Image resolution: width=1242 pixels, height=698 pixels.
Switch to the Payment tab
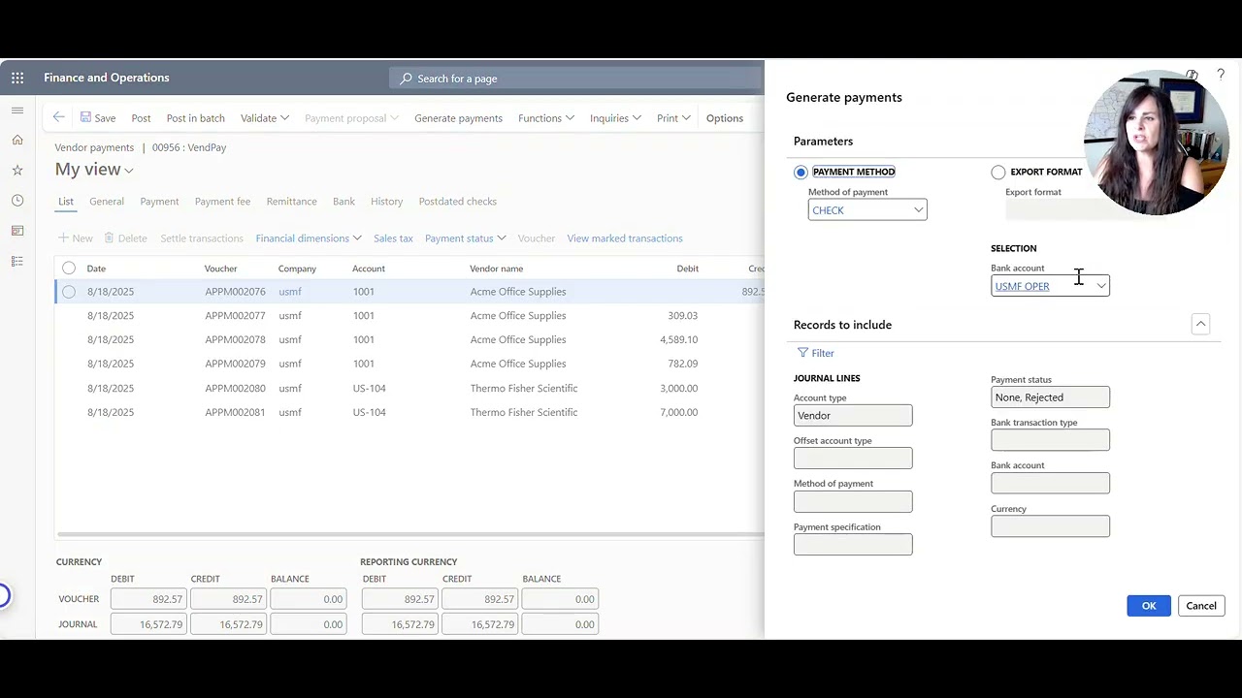pos(159,202)
